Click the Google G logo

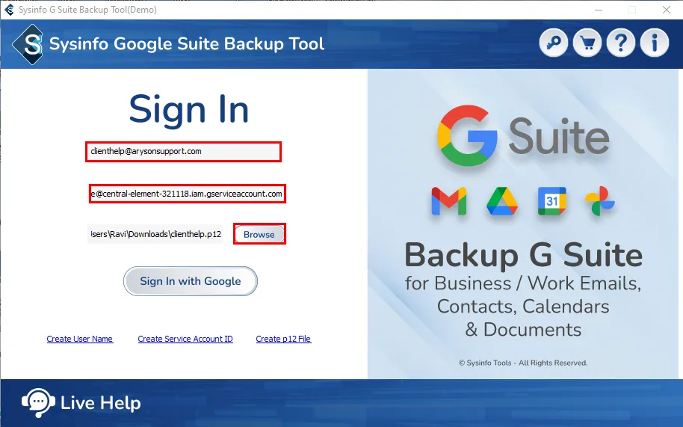467,135
